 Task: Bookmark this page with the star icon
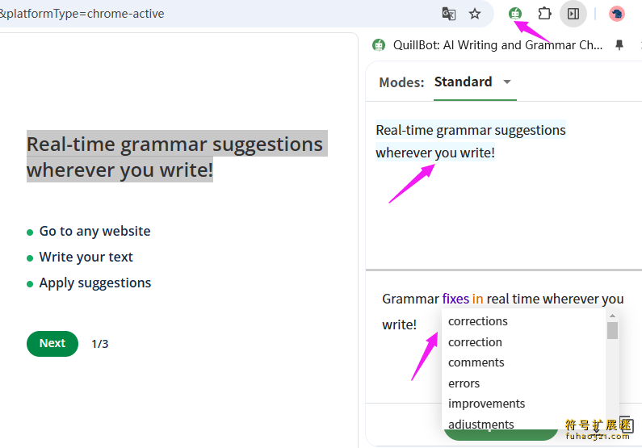pyautogui.click(x=475, y=14)
